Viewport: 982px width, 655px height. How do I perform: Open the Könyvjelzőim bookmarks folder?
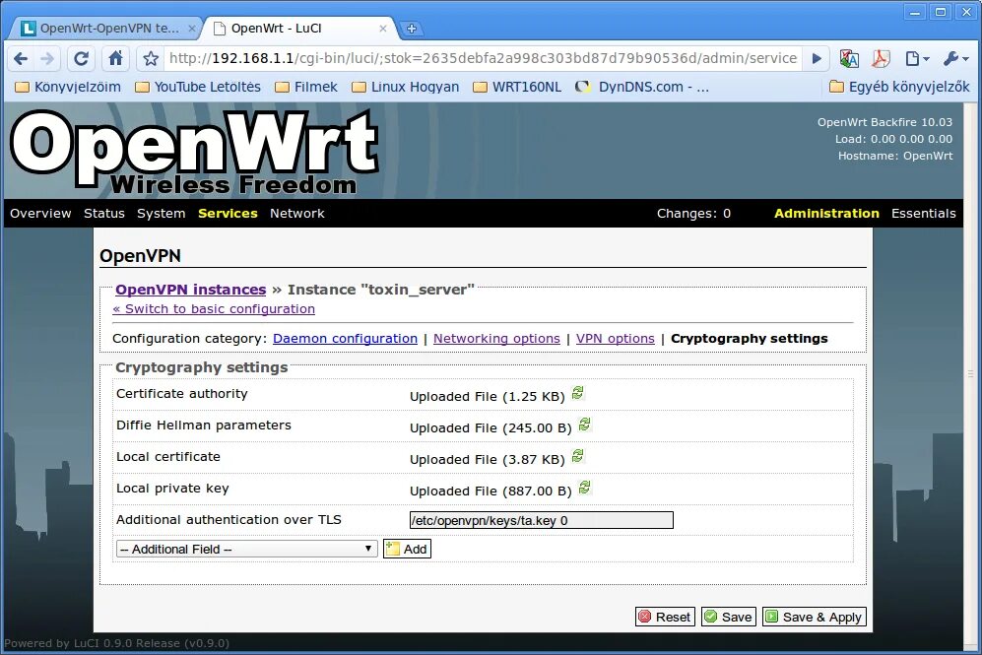(68, 87)
